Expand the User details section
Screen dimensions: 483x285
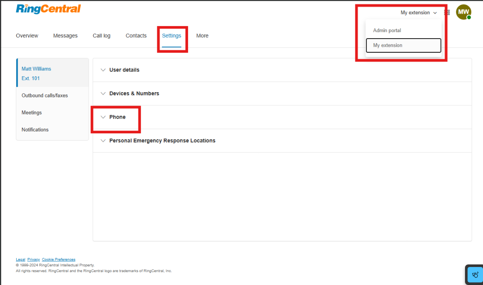point(282,70)
